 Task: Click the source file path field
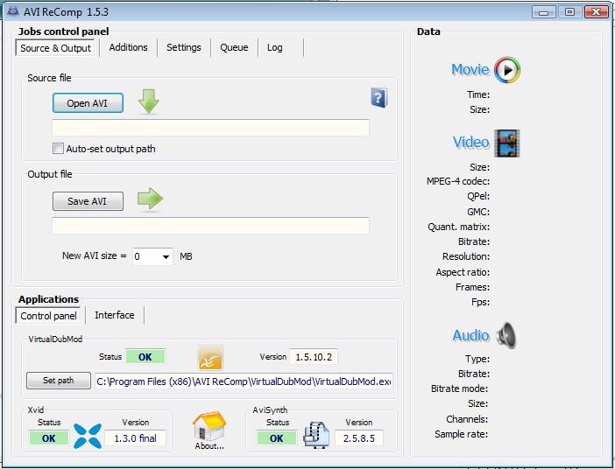tap(210, 128)
